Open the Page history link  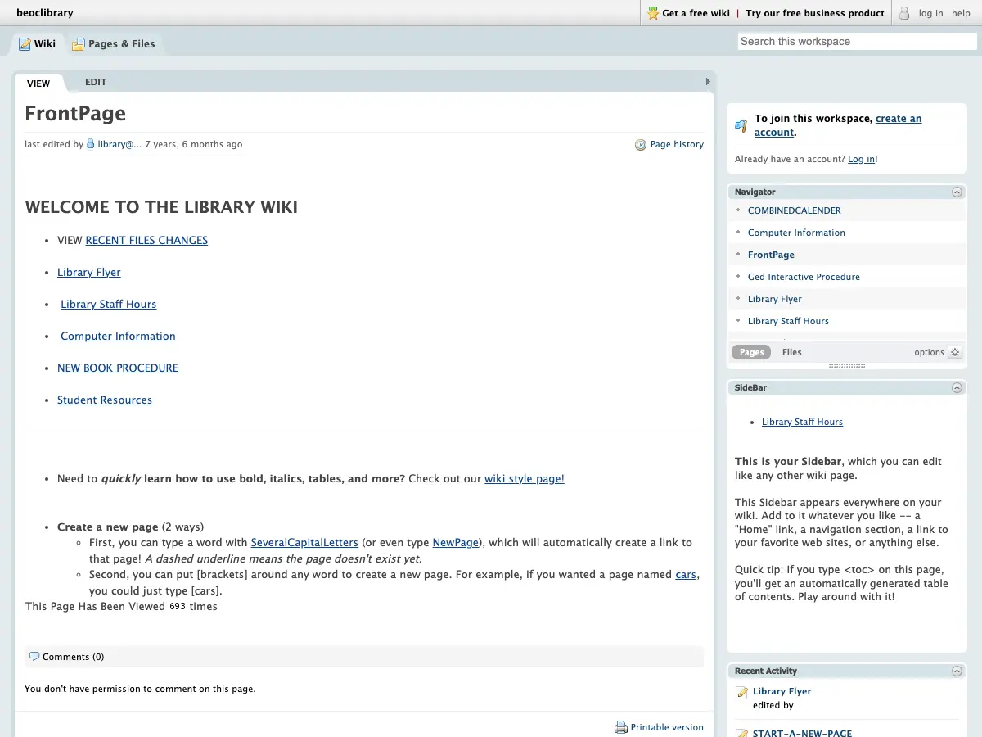click(x=677, y=144)
